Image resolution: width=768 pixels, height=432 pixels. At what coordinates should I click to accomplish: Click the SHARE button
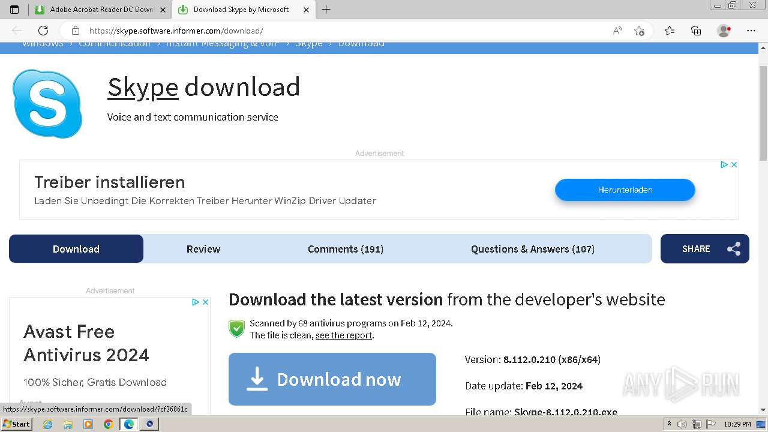coord(705,248)
